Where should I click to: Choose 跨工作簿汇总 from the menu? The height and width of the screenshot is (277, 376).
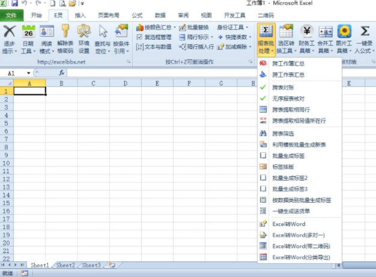click(x=288, y=63)
